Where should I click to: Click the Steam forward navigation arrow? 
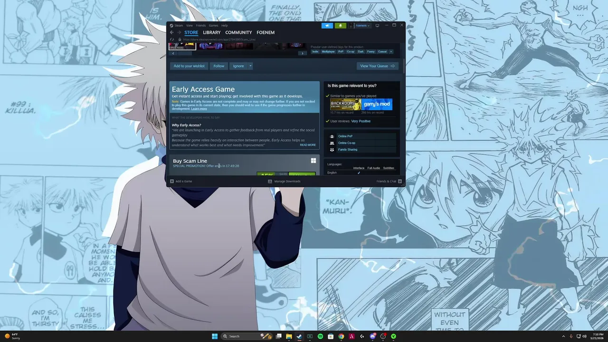click(179, 32)
